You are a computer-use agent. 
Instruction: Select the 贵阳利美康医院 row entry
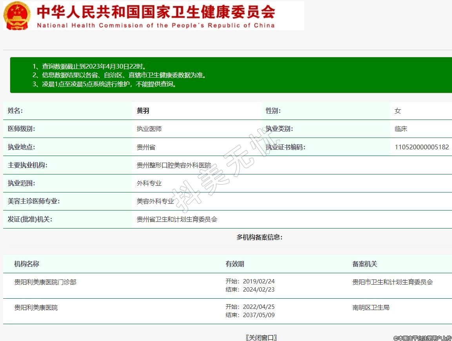(36, 308)
